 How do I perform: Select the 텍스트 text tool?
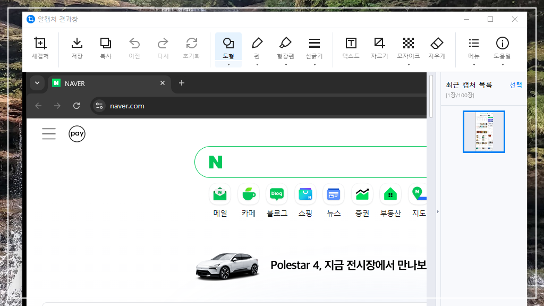click(351, 48)
